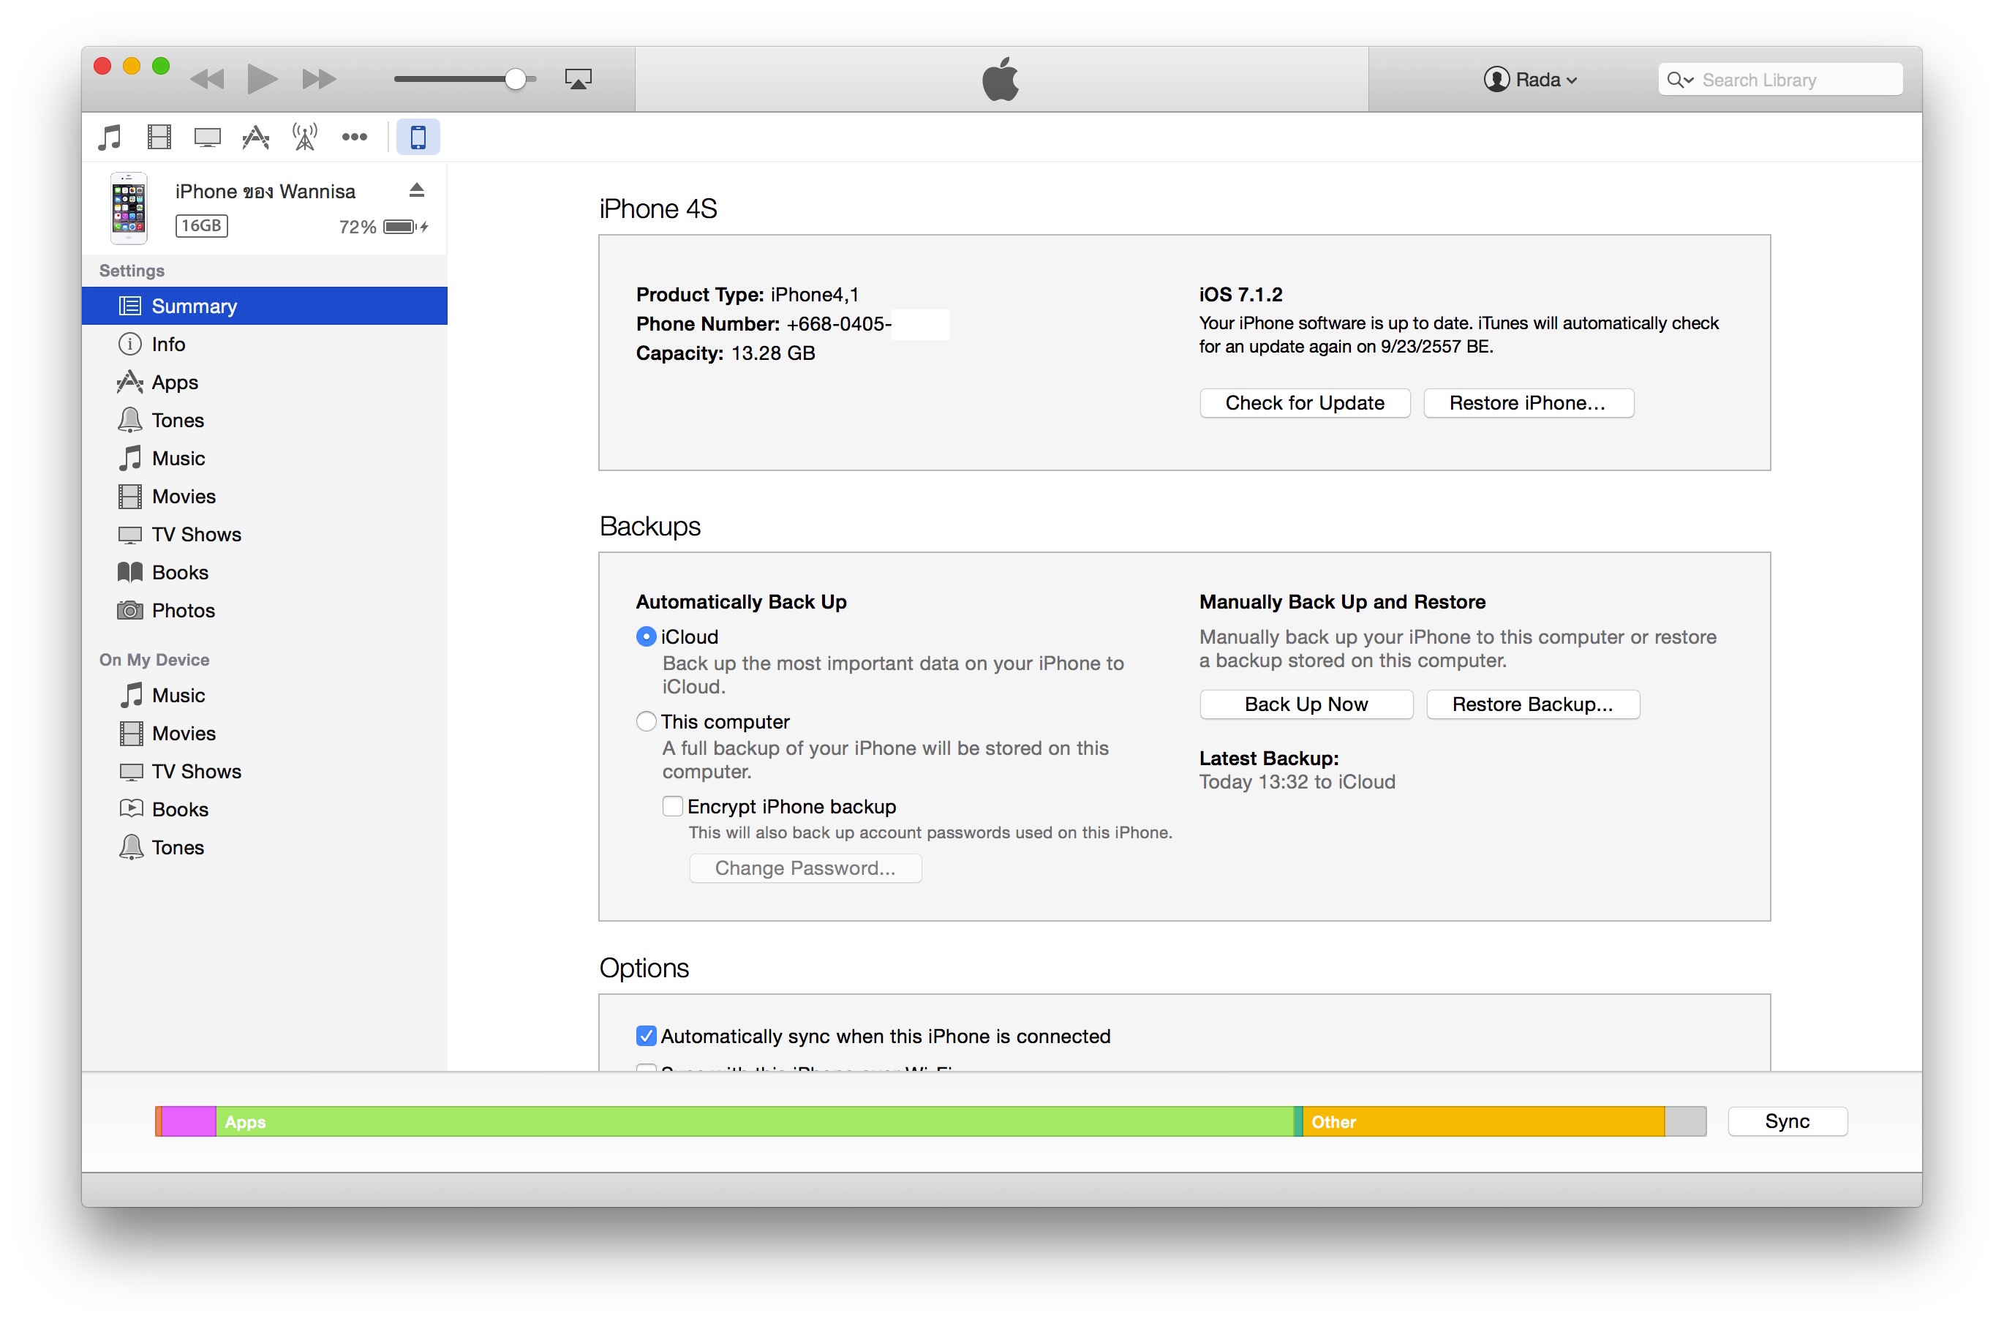Click the connected iPhone device icon
The image size is (2004, 1324).
point(418,136)
